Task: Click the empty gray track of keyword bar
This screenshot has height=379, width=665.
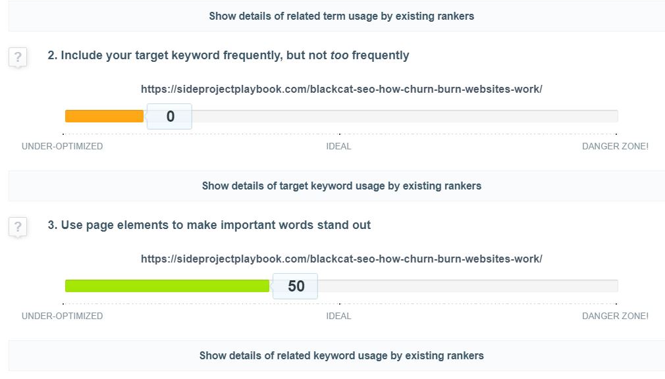Action: pyautogui.click(x=405, y=116)
